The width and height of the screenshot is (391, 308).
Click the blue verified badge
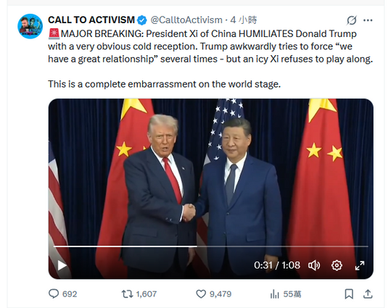(x=142, y=20)
